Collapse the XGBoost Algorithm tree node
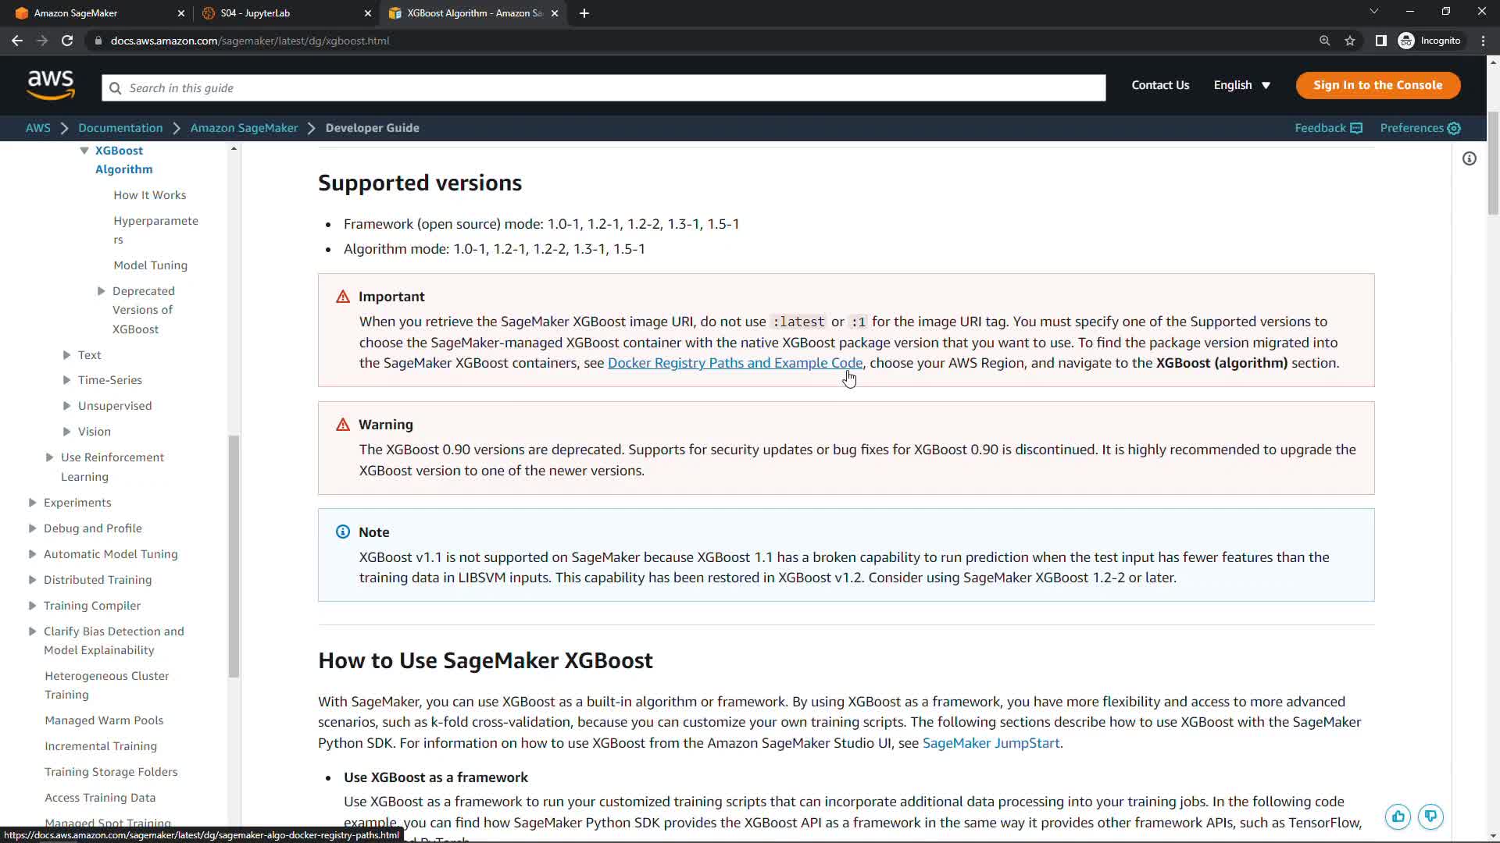The image size is (1500, 843). pyautogui.click(x=84, y=151)
